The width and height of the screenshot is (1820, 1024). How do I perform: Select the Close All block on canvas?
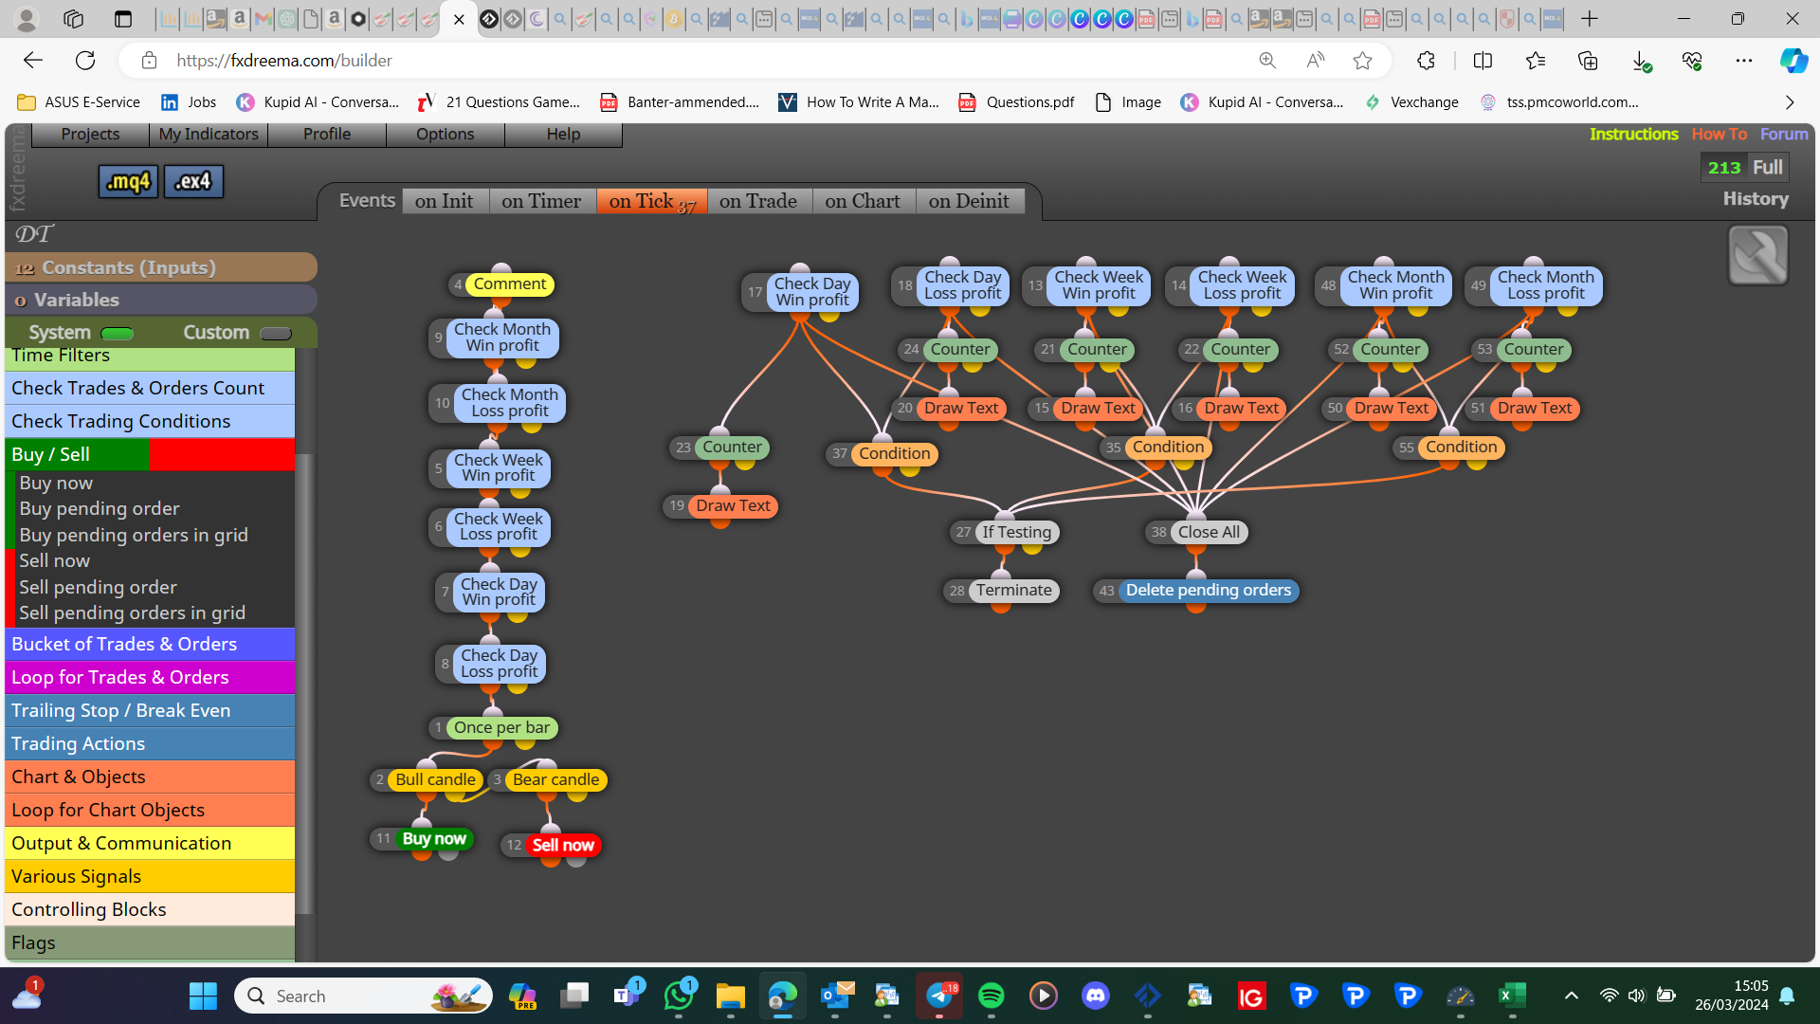pos(1209,533)
